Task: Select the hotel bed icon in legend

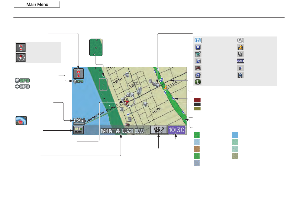Action: pos(198,68)
